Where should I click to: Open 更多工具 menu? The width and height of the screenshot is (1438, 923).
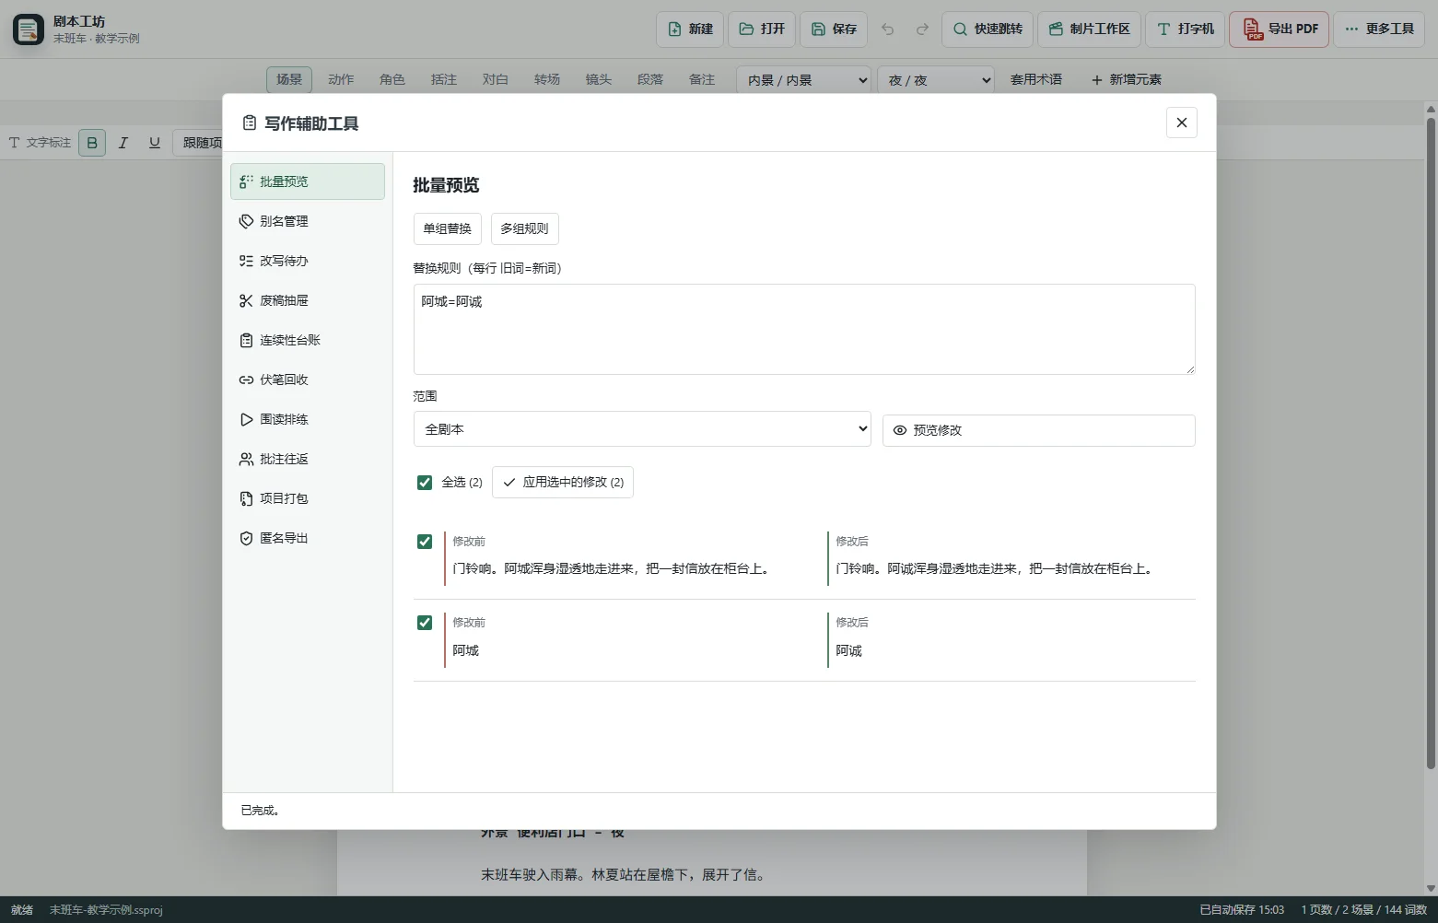click(x=1379, y=29)
